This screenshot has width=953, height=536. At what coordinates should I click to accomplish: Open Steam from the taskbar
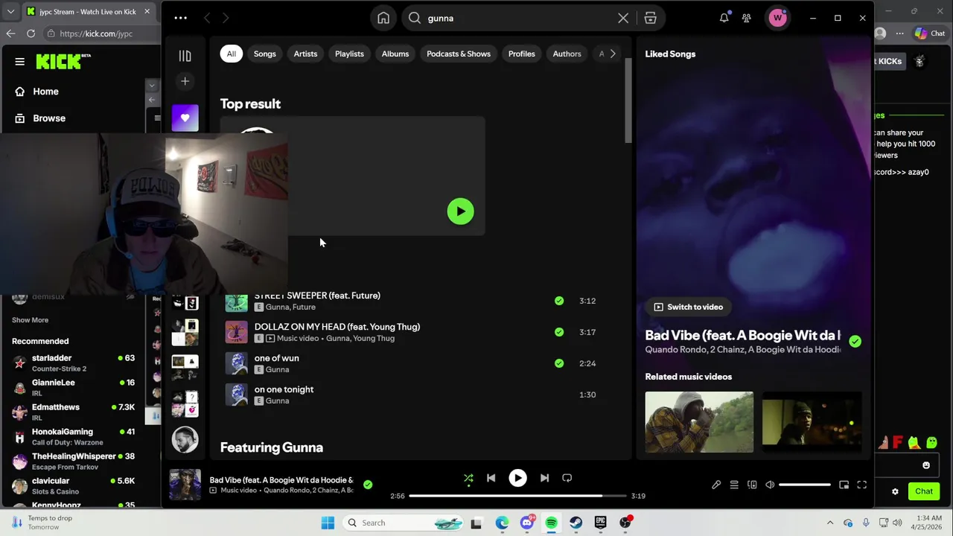tap(576, 523)
